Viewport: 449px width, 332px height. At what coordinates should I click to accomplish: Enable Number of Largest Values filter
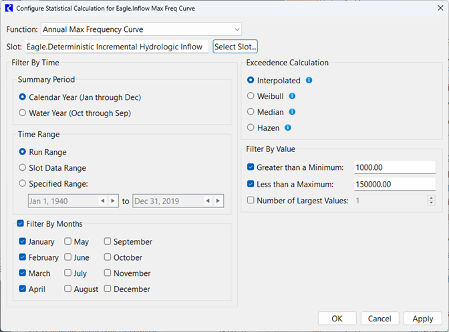click(x=251, y=200)
